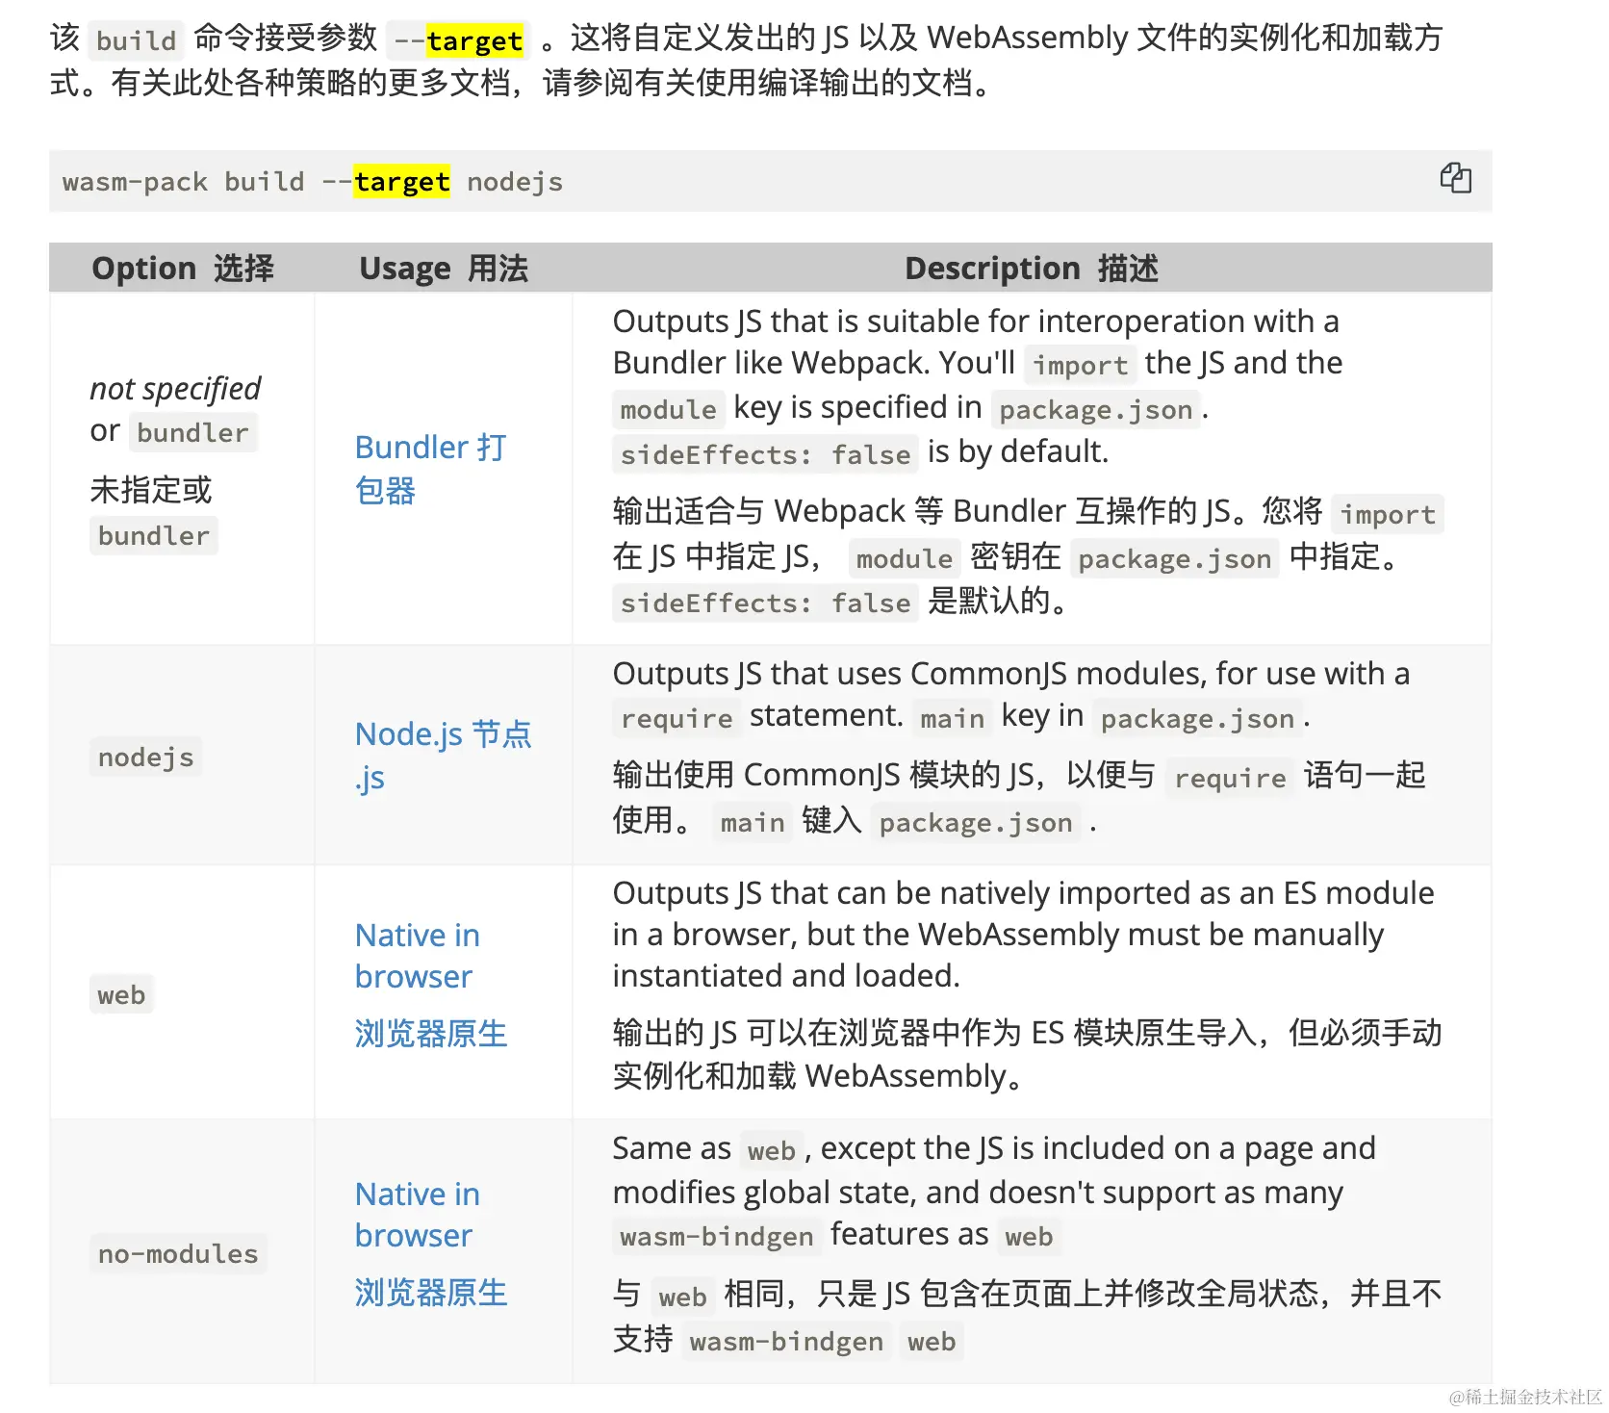Click the Description 描述 column header
This screenshot has height=1413, width=1609.
coord(1032,268)
